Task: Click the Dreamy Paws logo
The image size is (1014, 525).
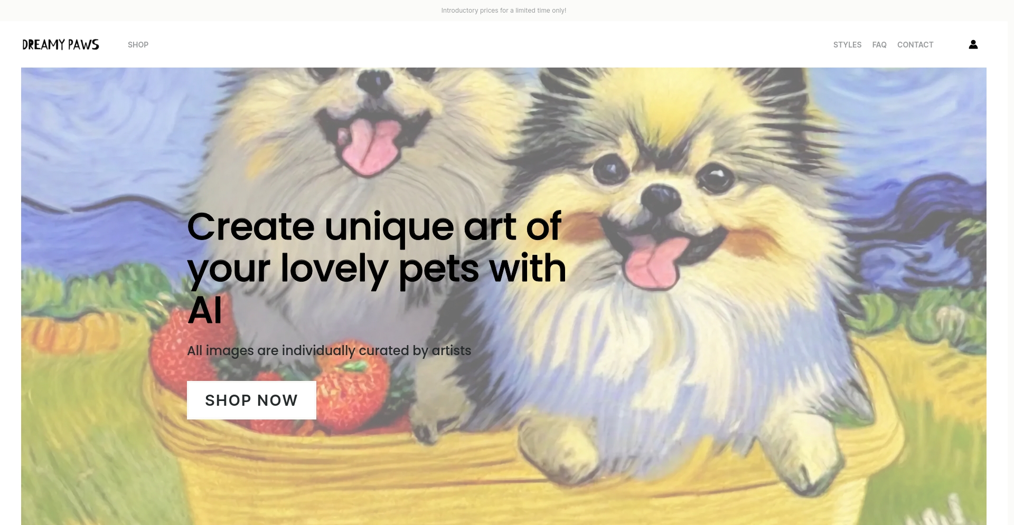Action: coord(61,44)
